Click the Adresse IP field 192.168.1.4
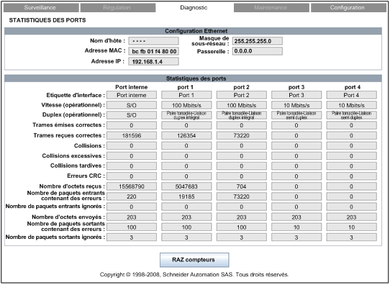 [153, 61]
